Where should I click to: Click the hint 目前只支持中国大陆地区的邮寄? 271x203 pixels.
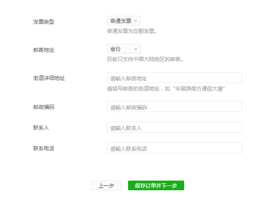pyautogui.click(x=145, y=59)
